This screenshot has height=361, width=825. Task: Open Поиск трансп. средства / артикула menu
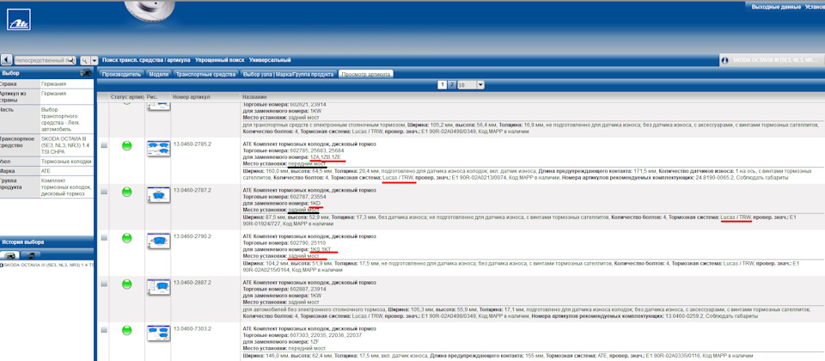pos(146,60)
